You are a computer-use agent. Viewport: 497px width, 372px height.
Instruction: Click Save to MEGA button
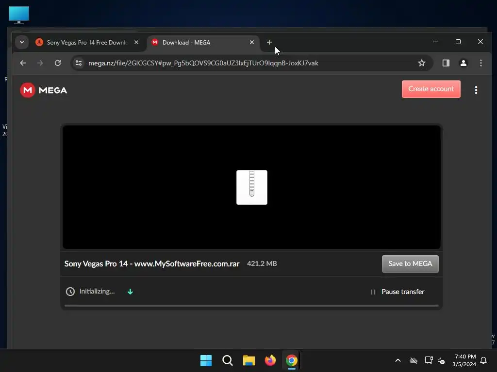(x=410, y=264)
